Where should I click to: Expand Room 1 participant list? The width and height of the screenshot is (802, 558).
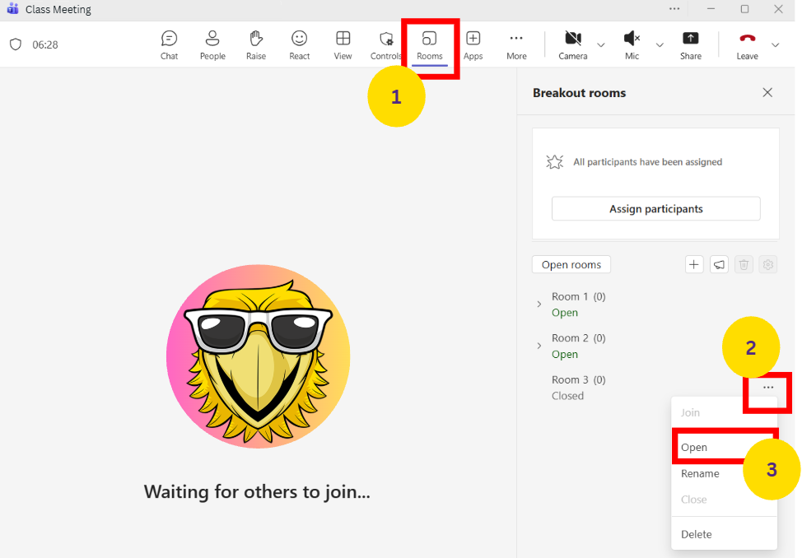[539, 304]
